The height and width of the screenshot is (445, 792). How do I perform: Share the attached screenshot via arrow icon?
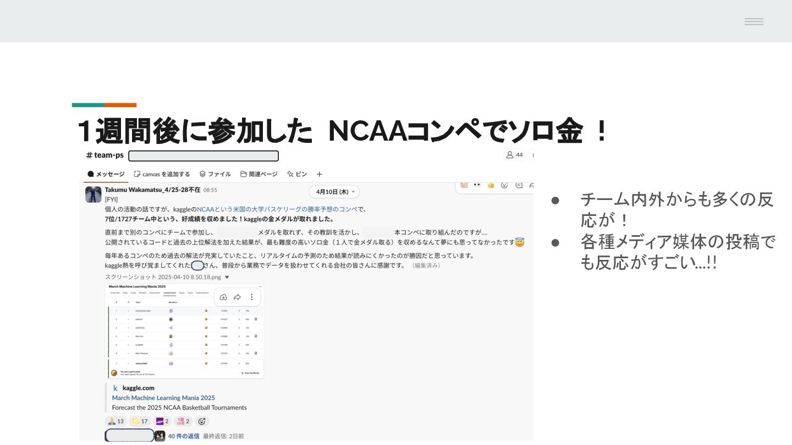click(x=238, y=297)
